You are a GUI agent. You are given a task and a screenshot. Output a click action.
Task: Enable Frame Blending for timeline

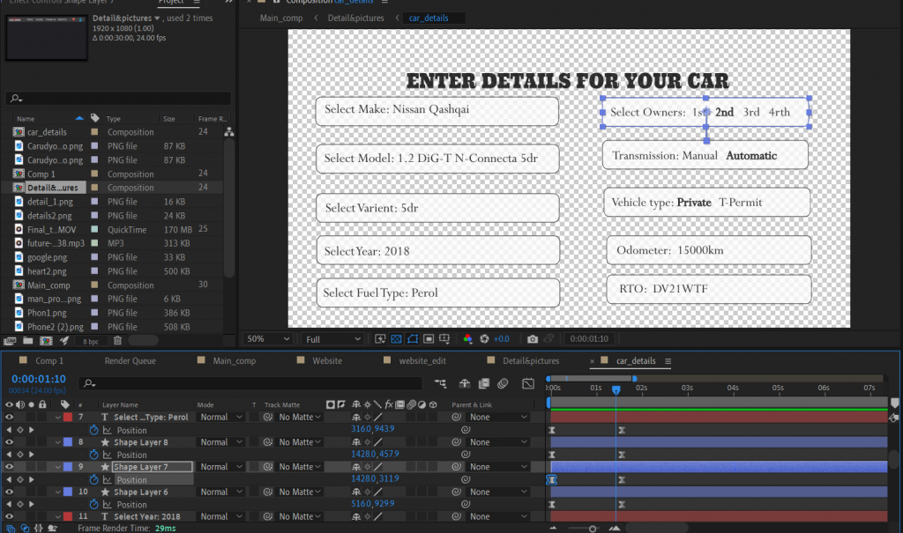(x=484, y=383)
